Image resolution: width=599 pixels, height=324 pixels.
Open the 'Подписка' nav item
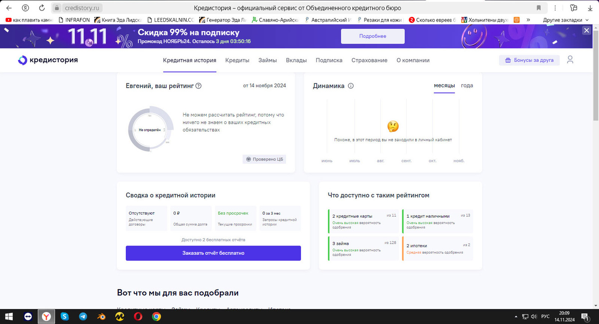point(329,60)
